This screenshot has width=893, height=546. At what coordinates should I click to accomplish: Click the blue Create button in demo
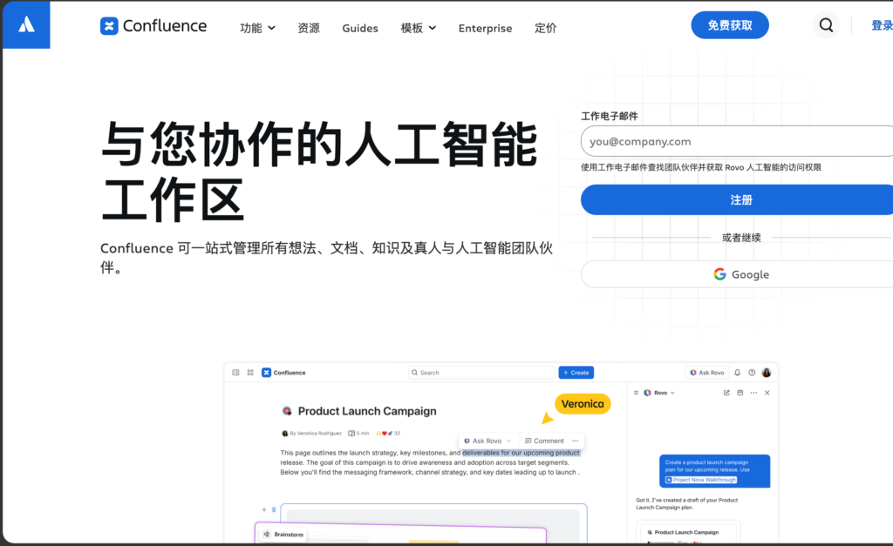click(576, 373)
